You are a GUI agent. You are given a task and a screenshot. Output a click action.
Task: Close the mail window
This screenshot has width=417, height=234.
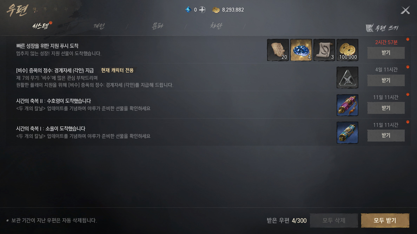click(405, 11)
